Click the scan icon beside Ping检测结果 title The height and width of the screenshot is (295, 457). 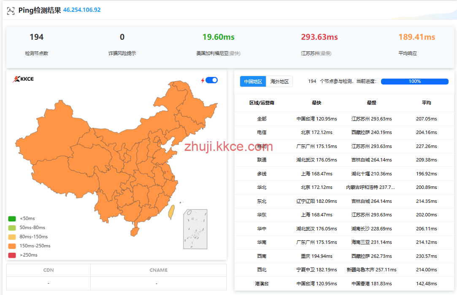tap(11, 11)
